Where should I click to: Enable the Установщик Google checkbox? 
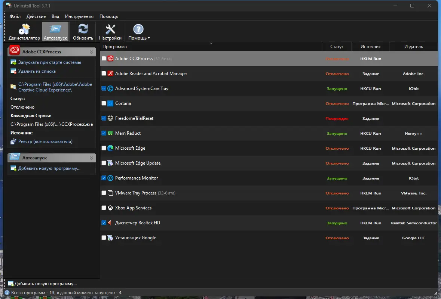tap(104, 237)
